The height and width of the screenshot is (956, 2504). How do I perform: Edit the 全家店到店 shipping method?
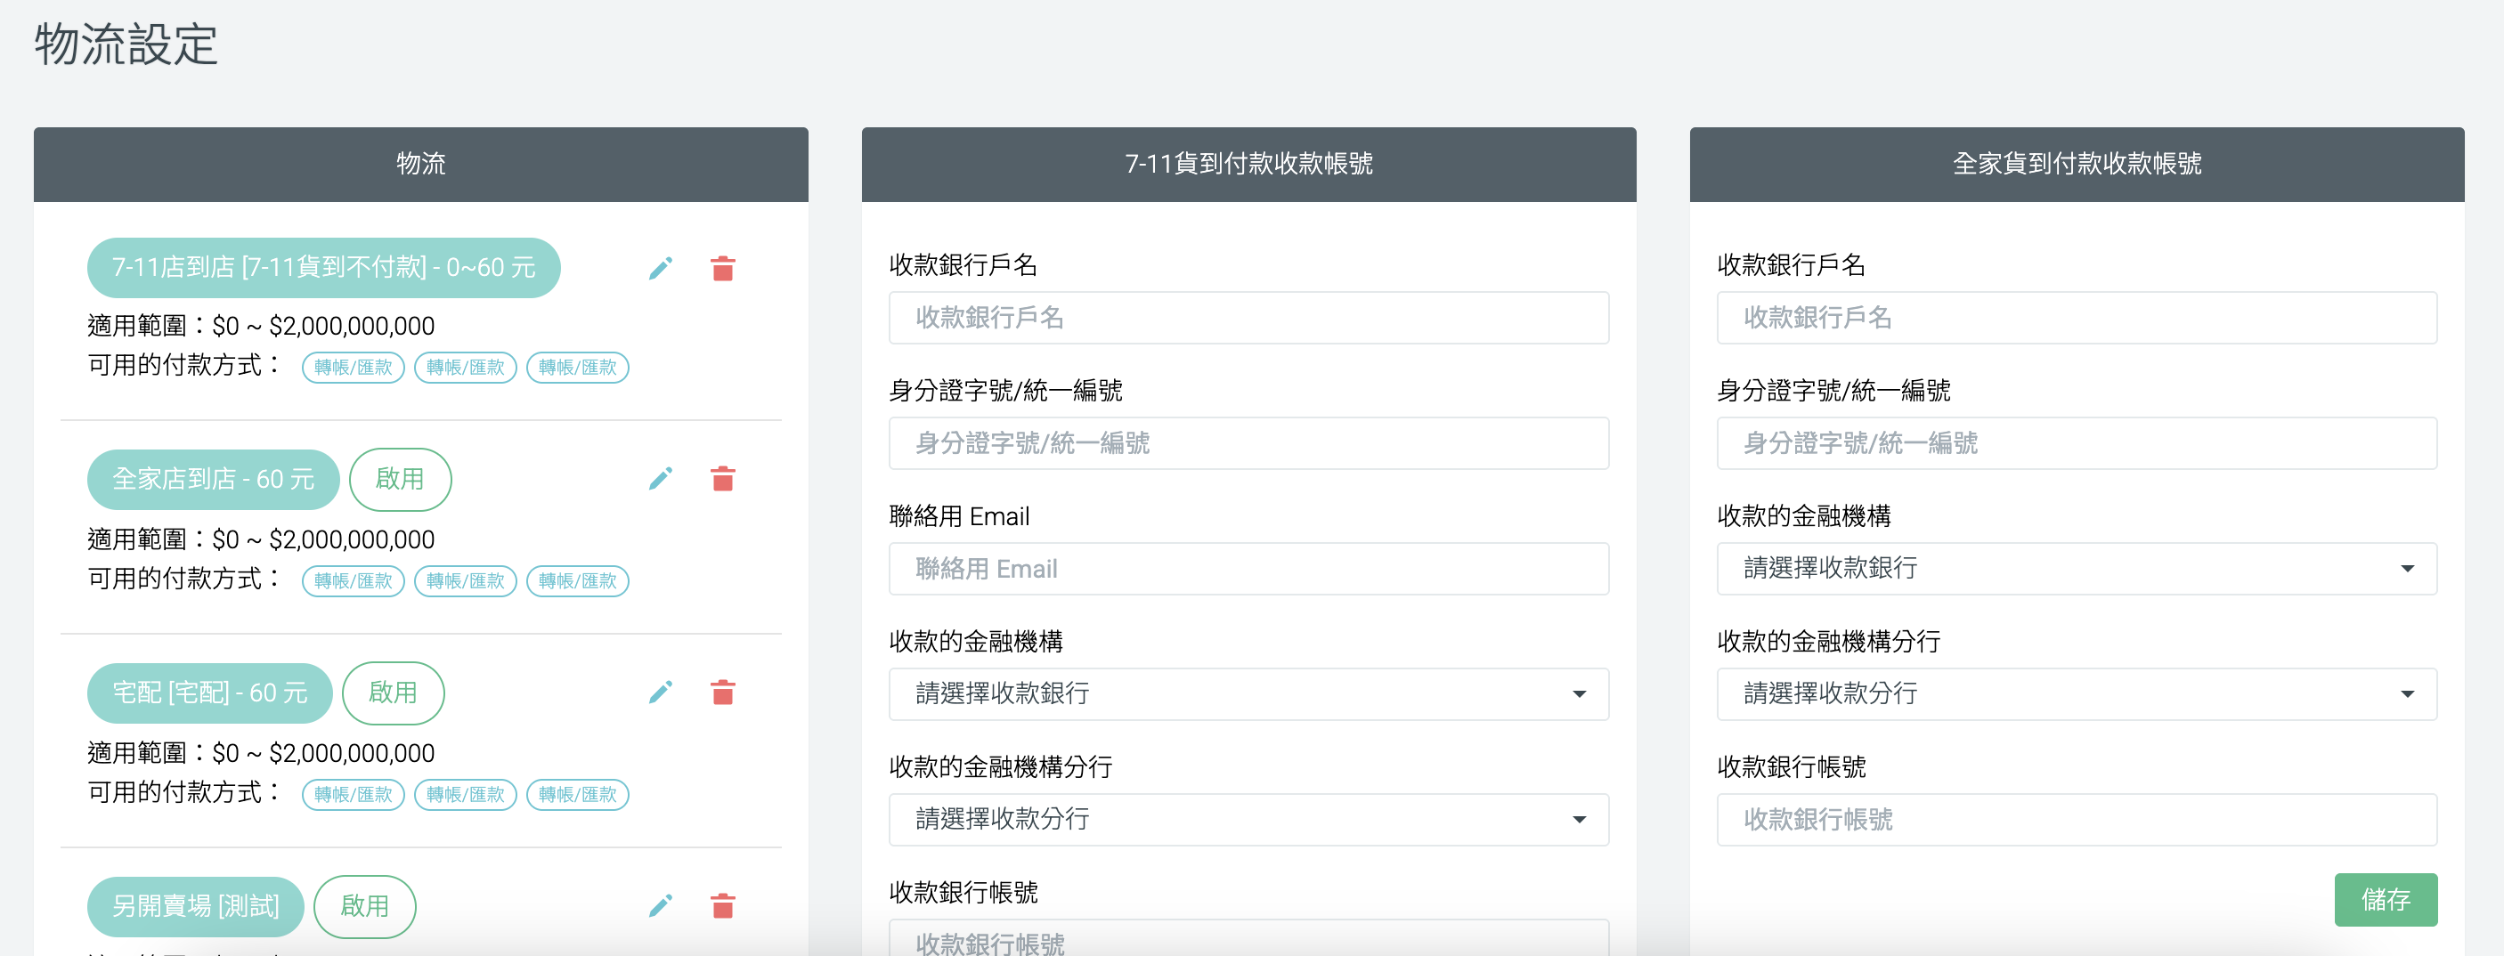click(x=661, y=479)
